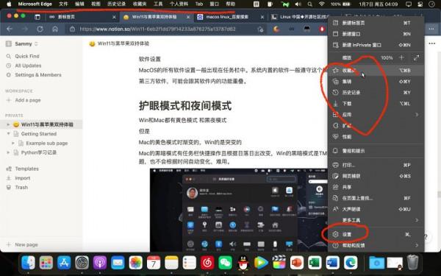The image size is (441, 276).
Task: Expand 更多工具 submenu
Action: 417,220
